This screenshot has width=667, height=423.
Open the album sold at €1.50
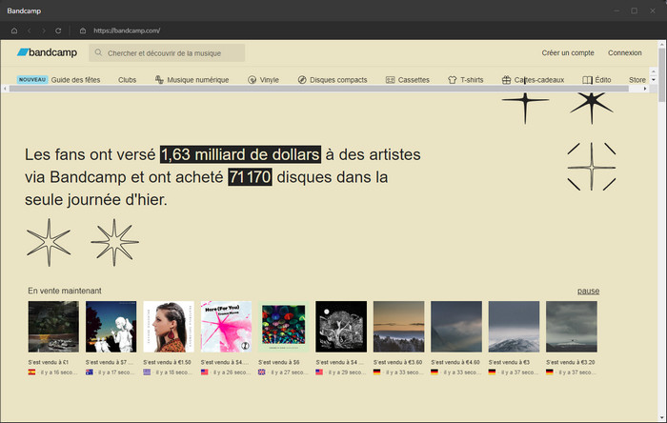click(x=169, y=327)
